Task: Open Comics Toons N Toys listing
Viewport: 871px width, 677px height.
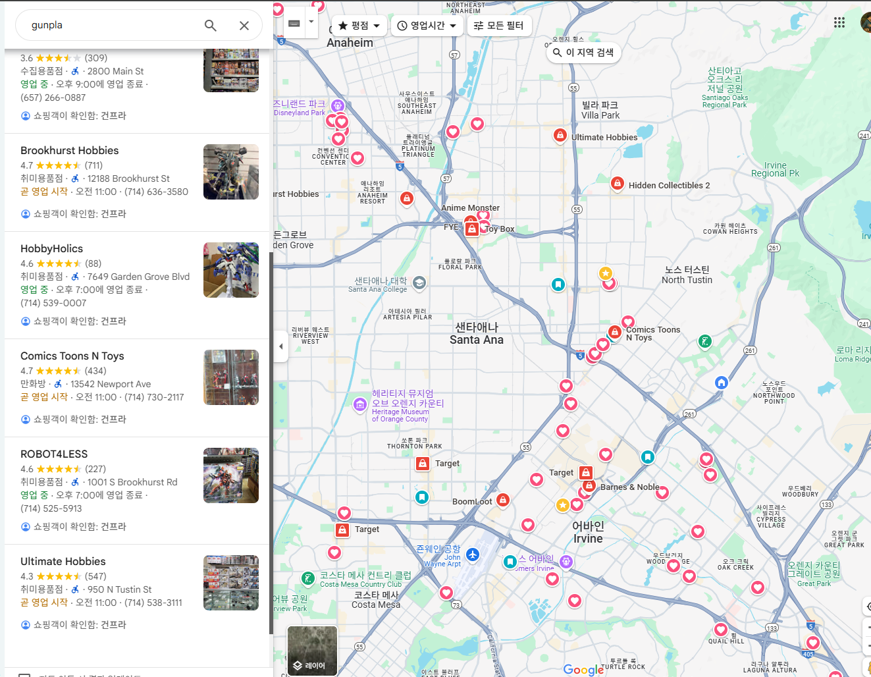Action: [72, 356]
